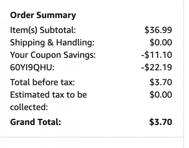Screen dimensions: 189x148
Task: Select the Total before tax label
Action: pos(43,82)
